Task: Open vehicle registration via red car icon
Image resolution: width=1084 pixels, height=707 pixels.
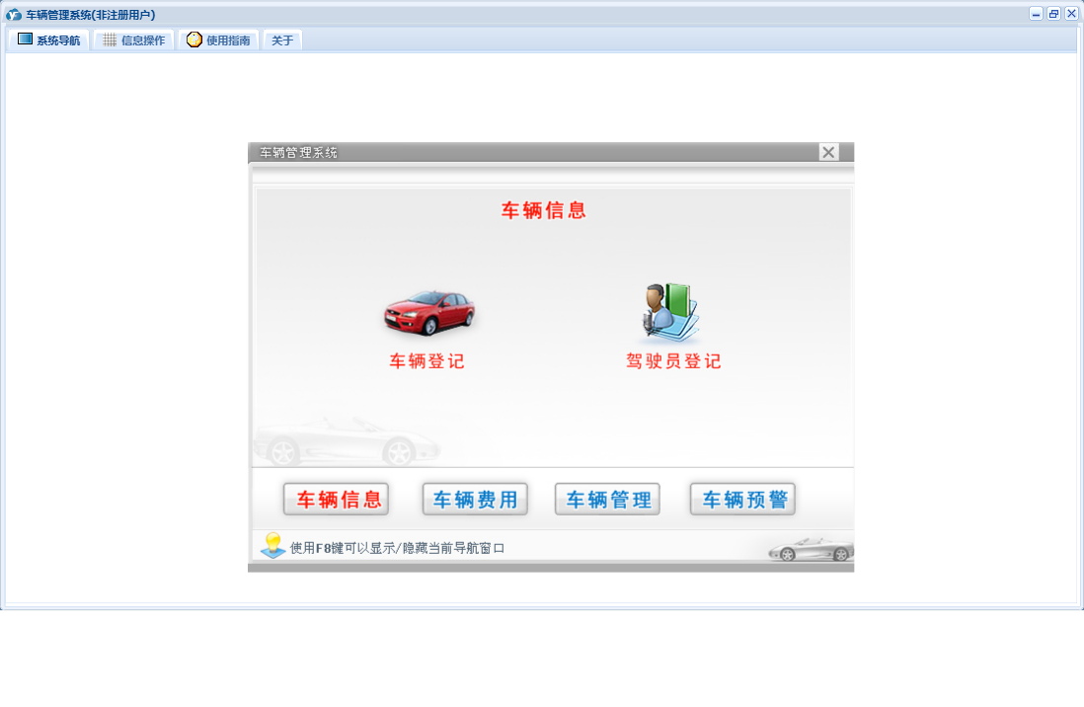Action: (x=428, y=311)
